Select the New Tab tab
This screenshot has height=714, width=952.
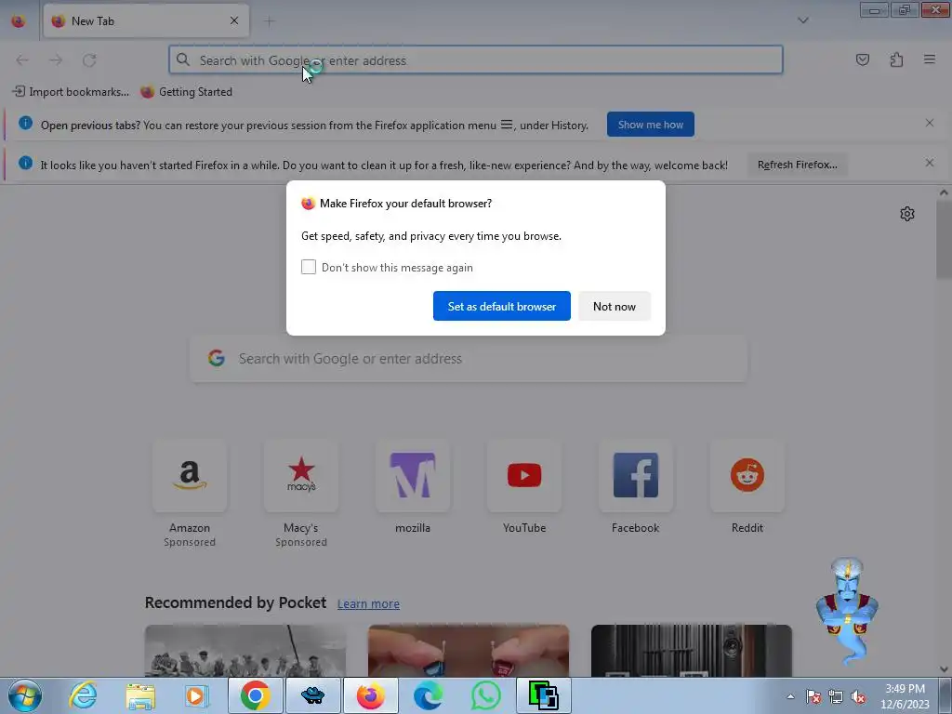[146, 20]
